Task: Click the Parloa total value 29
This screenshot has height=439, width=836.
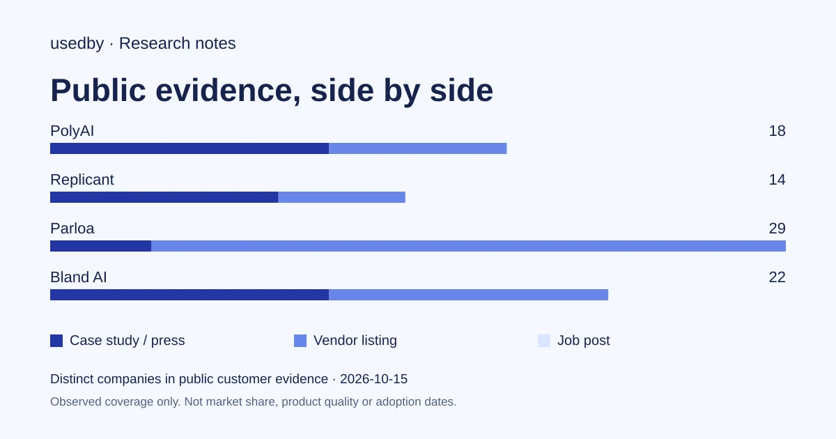Action: click(x=777, y=229)
